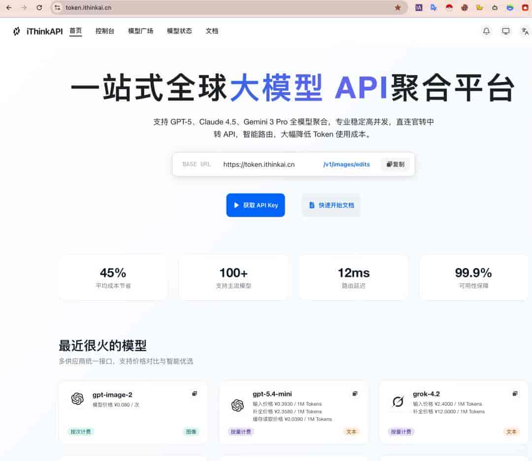Click the brown round extension icon
532x461 pixels.
coord(464,7)
